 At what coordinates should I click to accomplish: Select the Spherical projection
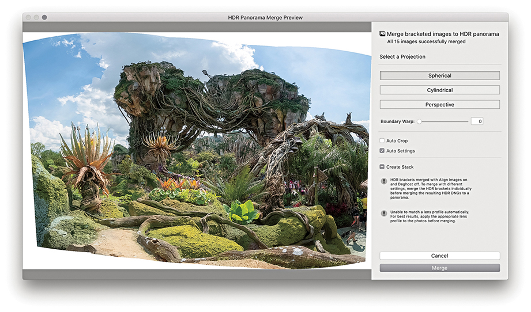pos(439,75)
